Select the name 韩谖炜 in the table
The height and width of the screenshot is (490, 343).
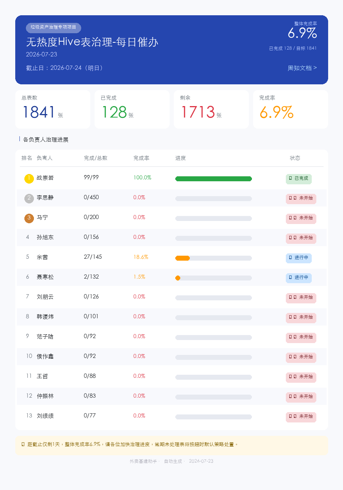click(45, 317)
